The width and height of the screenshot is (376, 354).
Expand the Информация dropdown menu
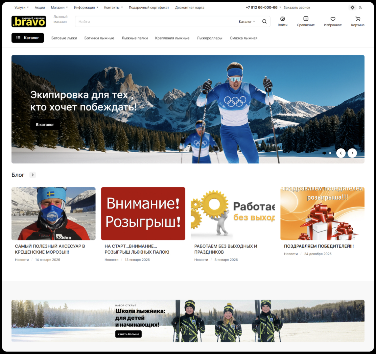86,8
